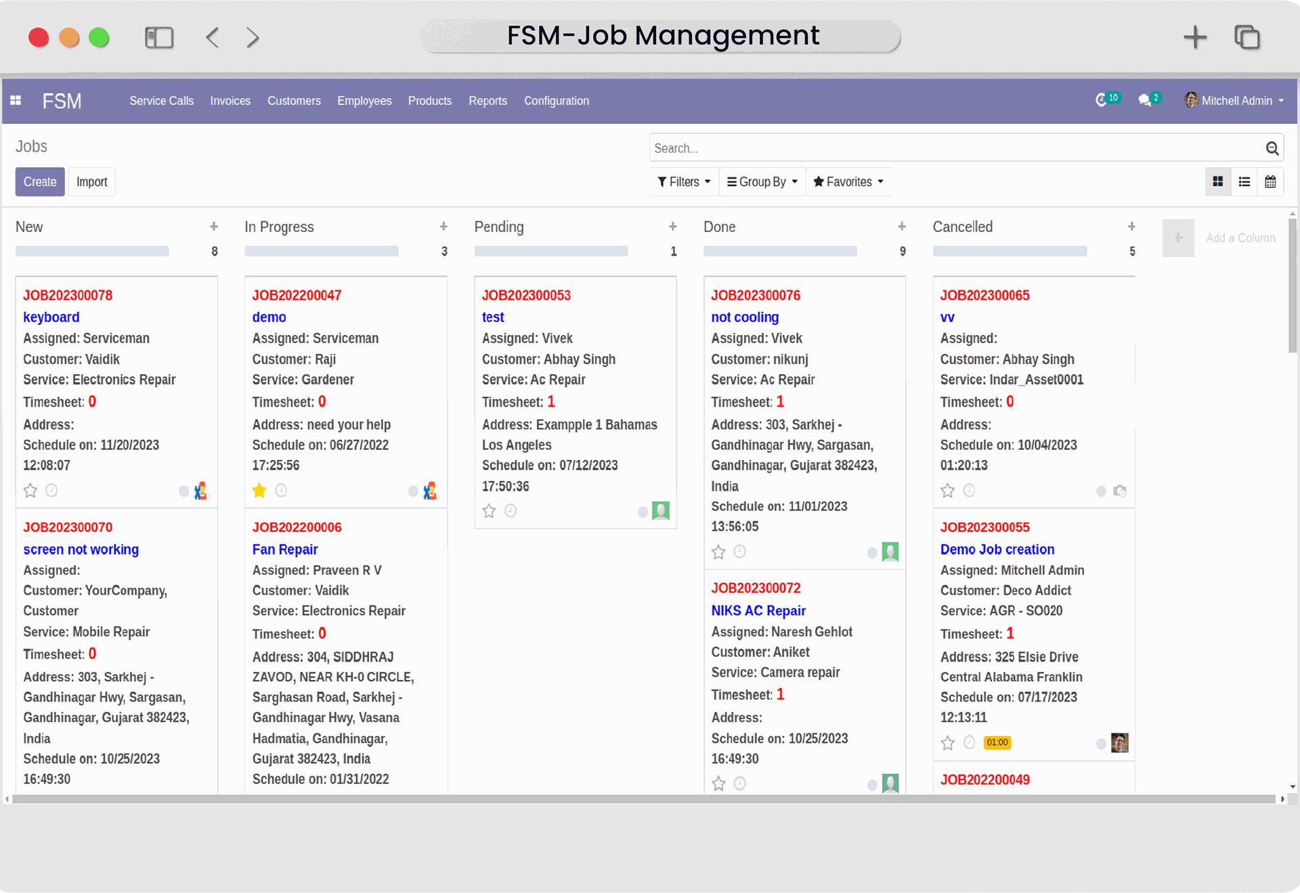The image size is (1300, 893).
Task: Open the activities clock icon in the navbar
Action: click(1104, 99)
